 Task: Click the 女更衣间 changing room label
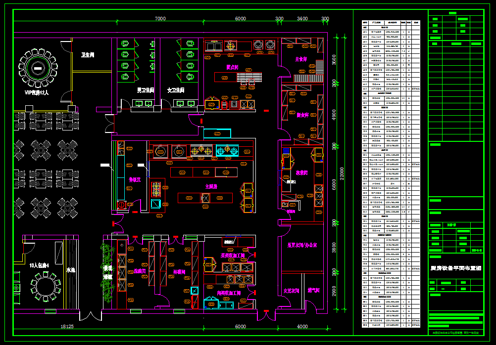click(292, 291)
